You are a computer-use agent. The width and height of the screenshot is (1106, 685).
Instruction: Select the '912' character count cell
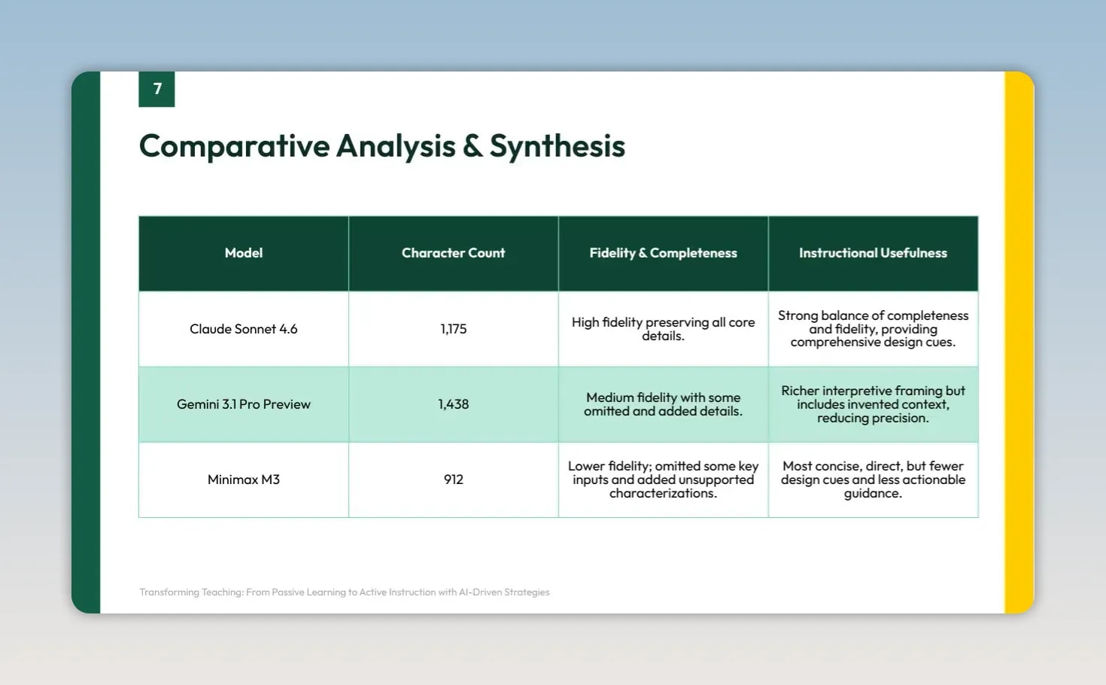454,479
